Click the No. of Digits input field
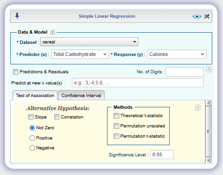This screenshot has width=223, height=175. click(x=185, y=72)
